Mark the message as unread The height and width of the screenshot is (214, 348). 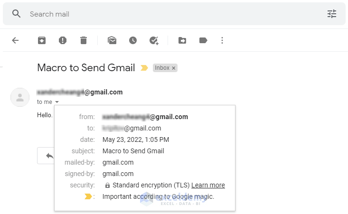point(112,41)
